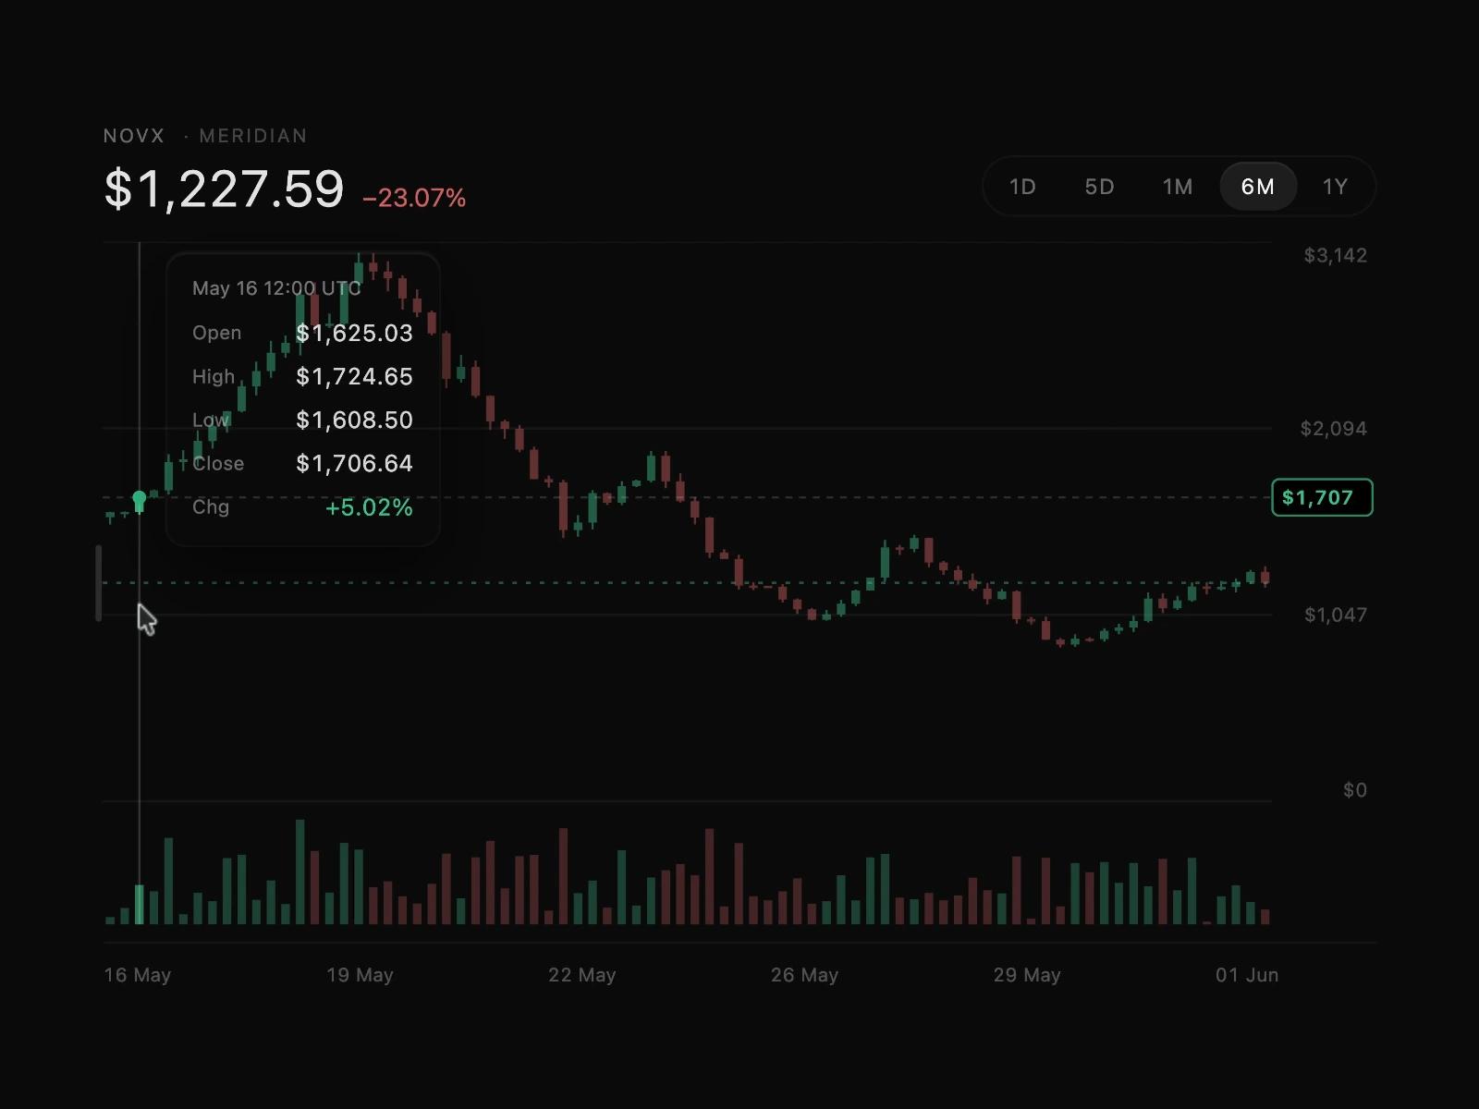Click the Low value $1,608.50
The height and width of the screenshot is (1109, 1479).
(354, 420)
